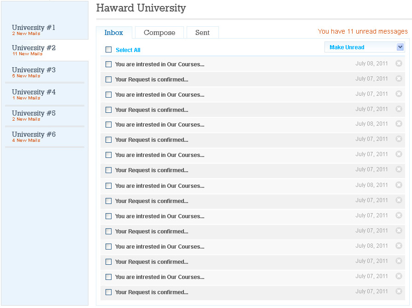Check the Select All checkbox
Screen dimensions: 412x308
109,50
